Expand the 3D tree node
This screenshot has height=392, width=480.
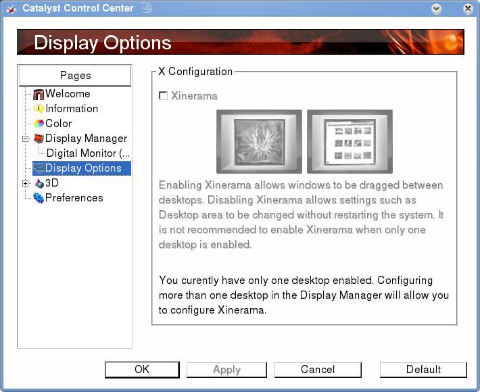tap(26, 183)
